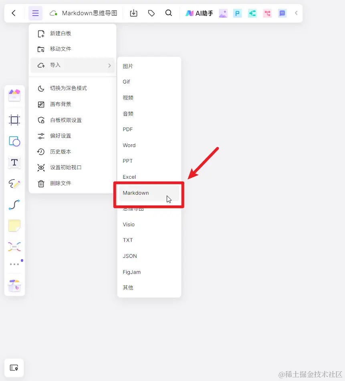
Task: Select the Text tool in sidebar
Action: 14,163
